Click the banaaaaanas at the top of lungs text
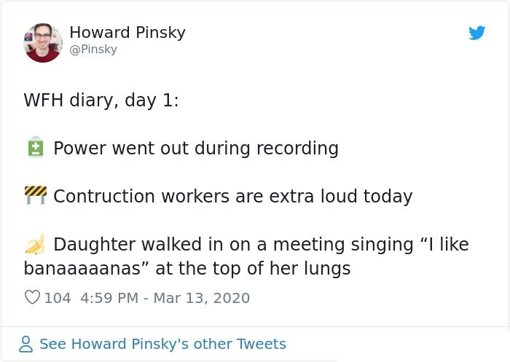This screenshot has height=362, width=510. (187, 269)
